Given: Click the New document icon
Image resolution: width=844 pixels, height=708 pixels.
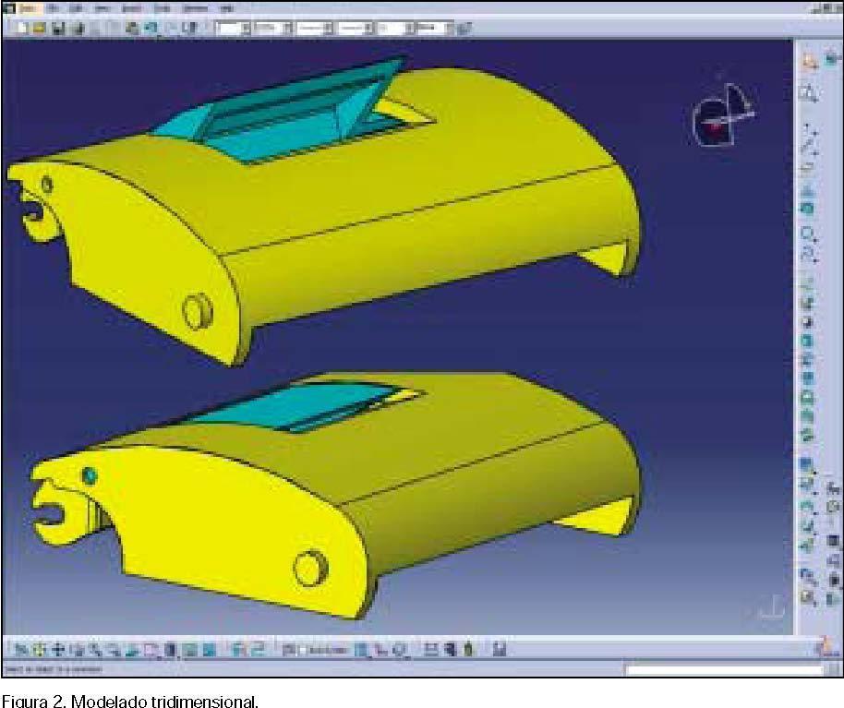Looking at the screenshot, I should tap(21, 28).
